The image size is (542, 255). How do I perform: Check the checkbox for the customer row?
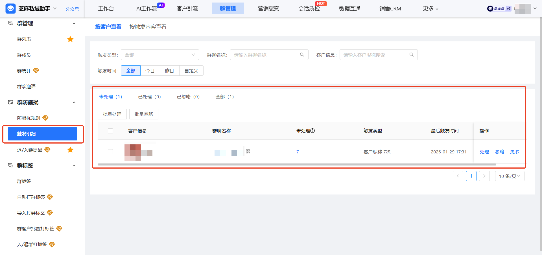(110, 152)
